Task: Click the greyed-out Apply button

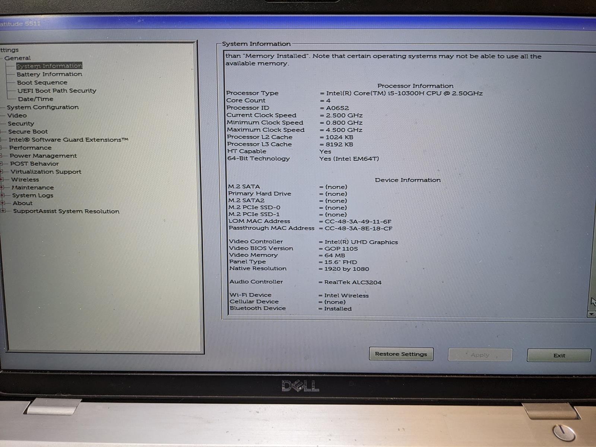Action: point(480,355)
